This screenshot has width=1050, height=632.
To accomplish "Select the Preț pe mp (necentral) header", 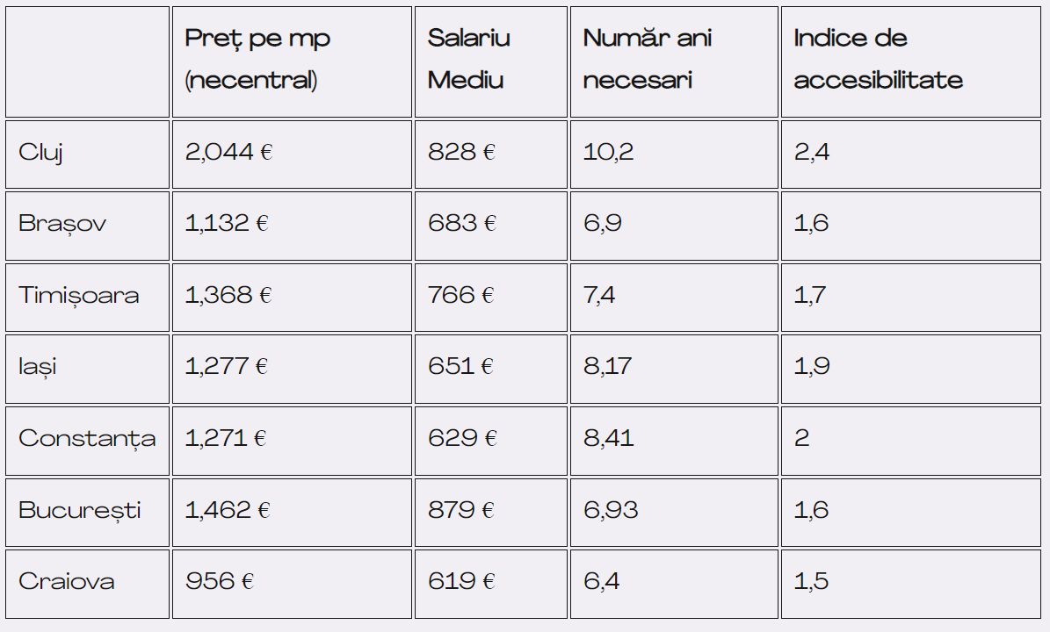I will [x=292, y=62].
